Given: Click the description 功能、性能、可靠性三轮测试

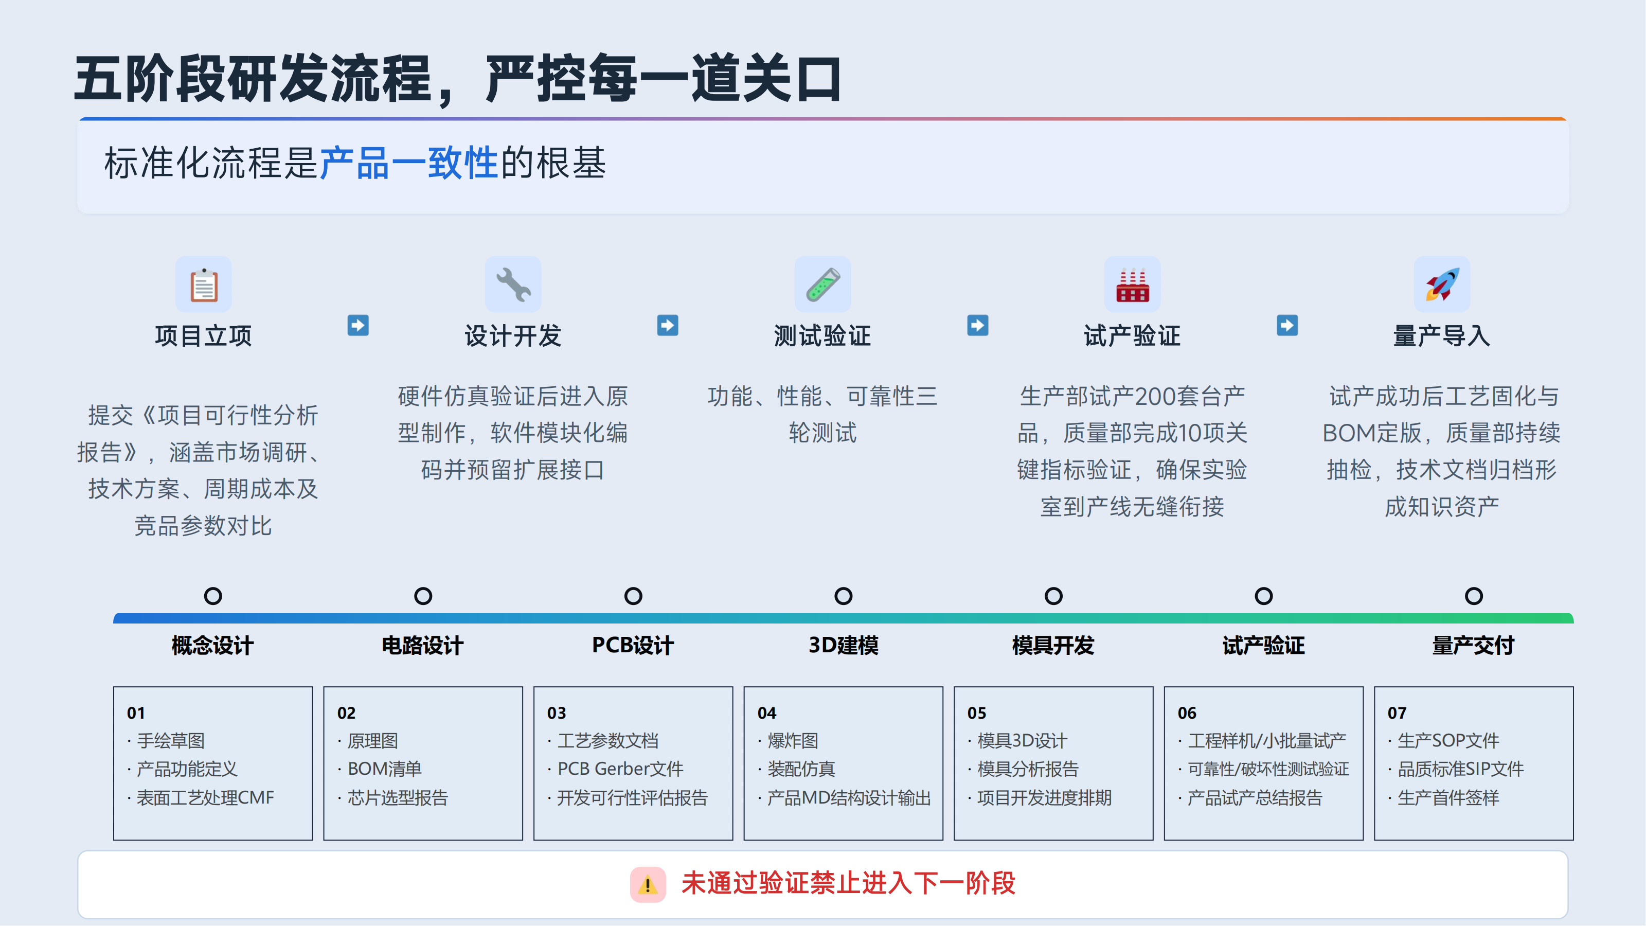Looking at the screenshot, I should [x=822, y=414].
